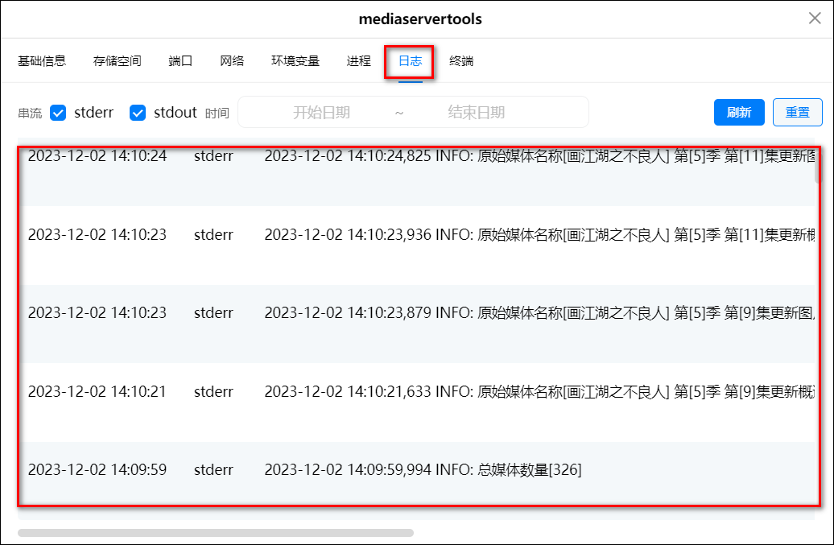
Task: Open the 终端 tab
Action: pyautogui.click(x=461, y=61)
